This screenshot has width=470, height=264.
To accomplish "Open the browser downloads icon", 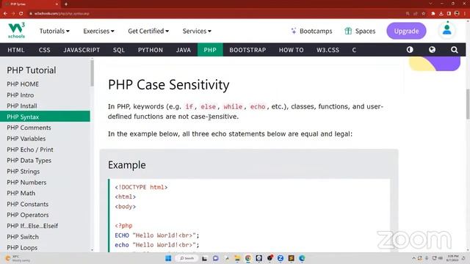I will pos(441,13).
